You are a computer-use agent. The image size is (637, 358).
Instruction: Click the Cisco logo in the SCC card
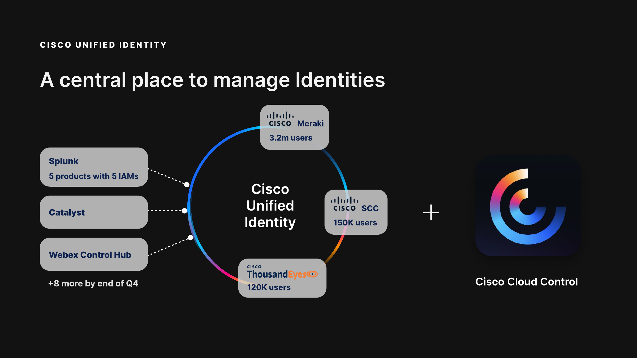pos(345,204)
